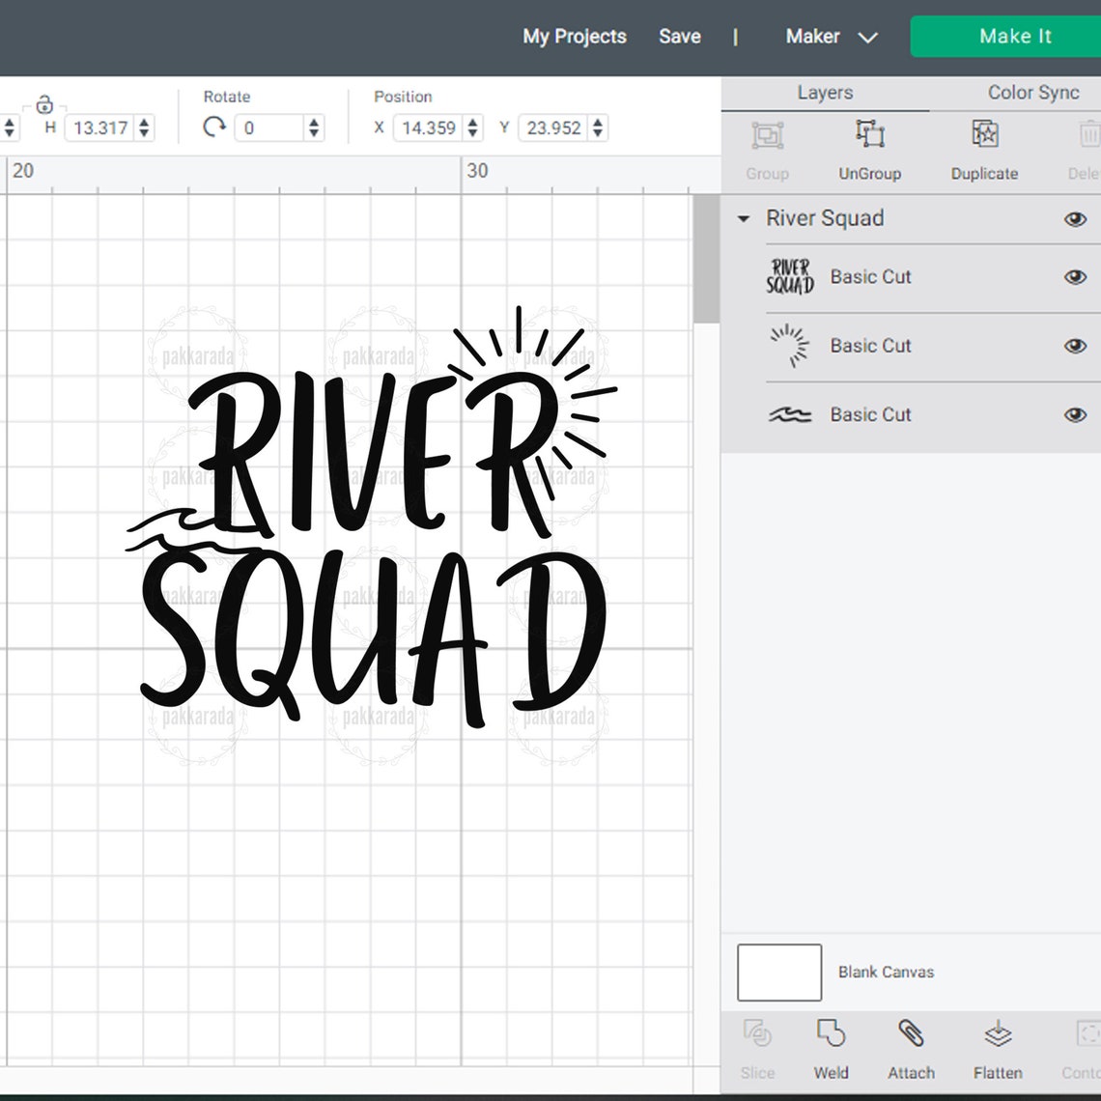Image resolution: width=1101 pixels, height=1101 pixels.
Task: Collapse the River Squad layer group
Action: coord(743,220)
